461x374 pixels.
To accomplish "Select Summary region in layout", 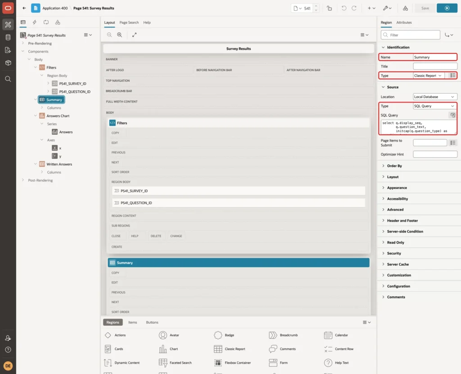I will click(239, 263).
